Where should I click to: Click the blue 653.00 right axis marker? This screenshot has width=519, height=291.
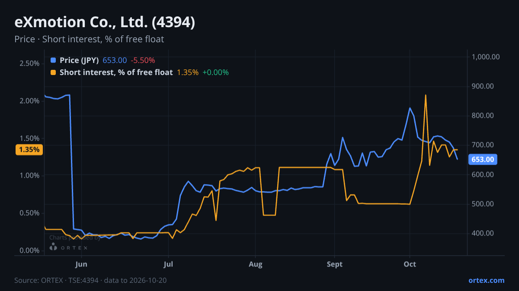(483, 160)
